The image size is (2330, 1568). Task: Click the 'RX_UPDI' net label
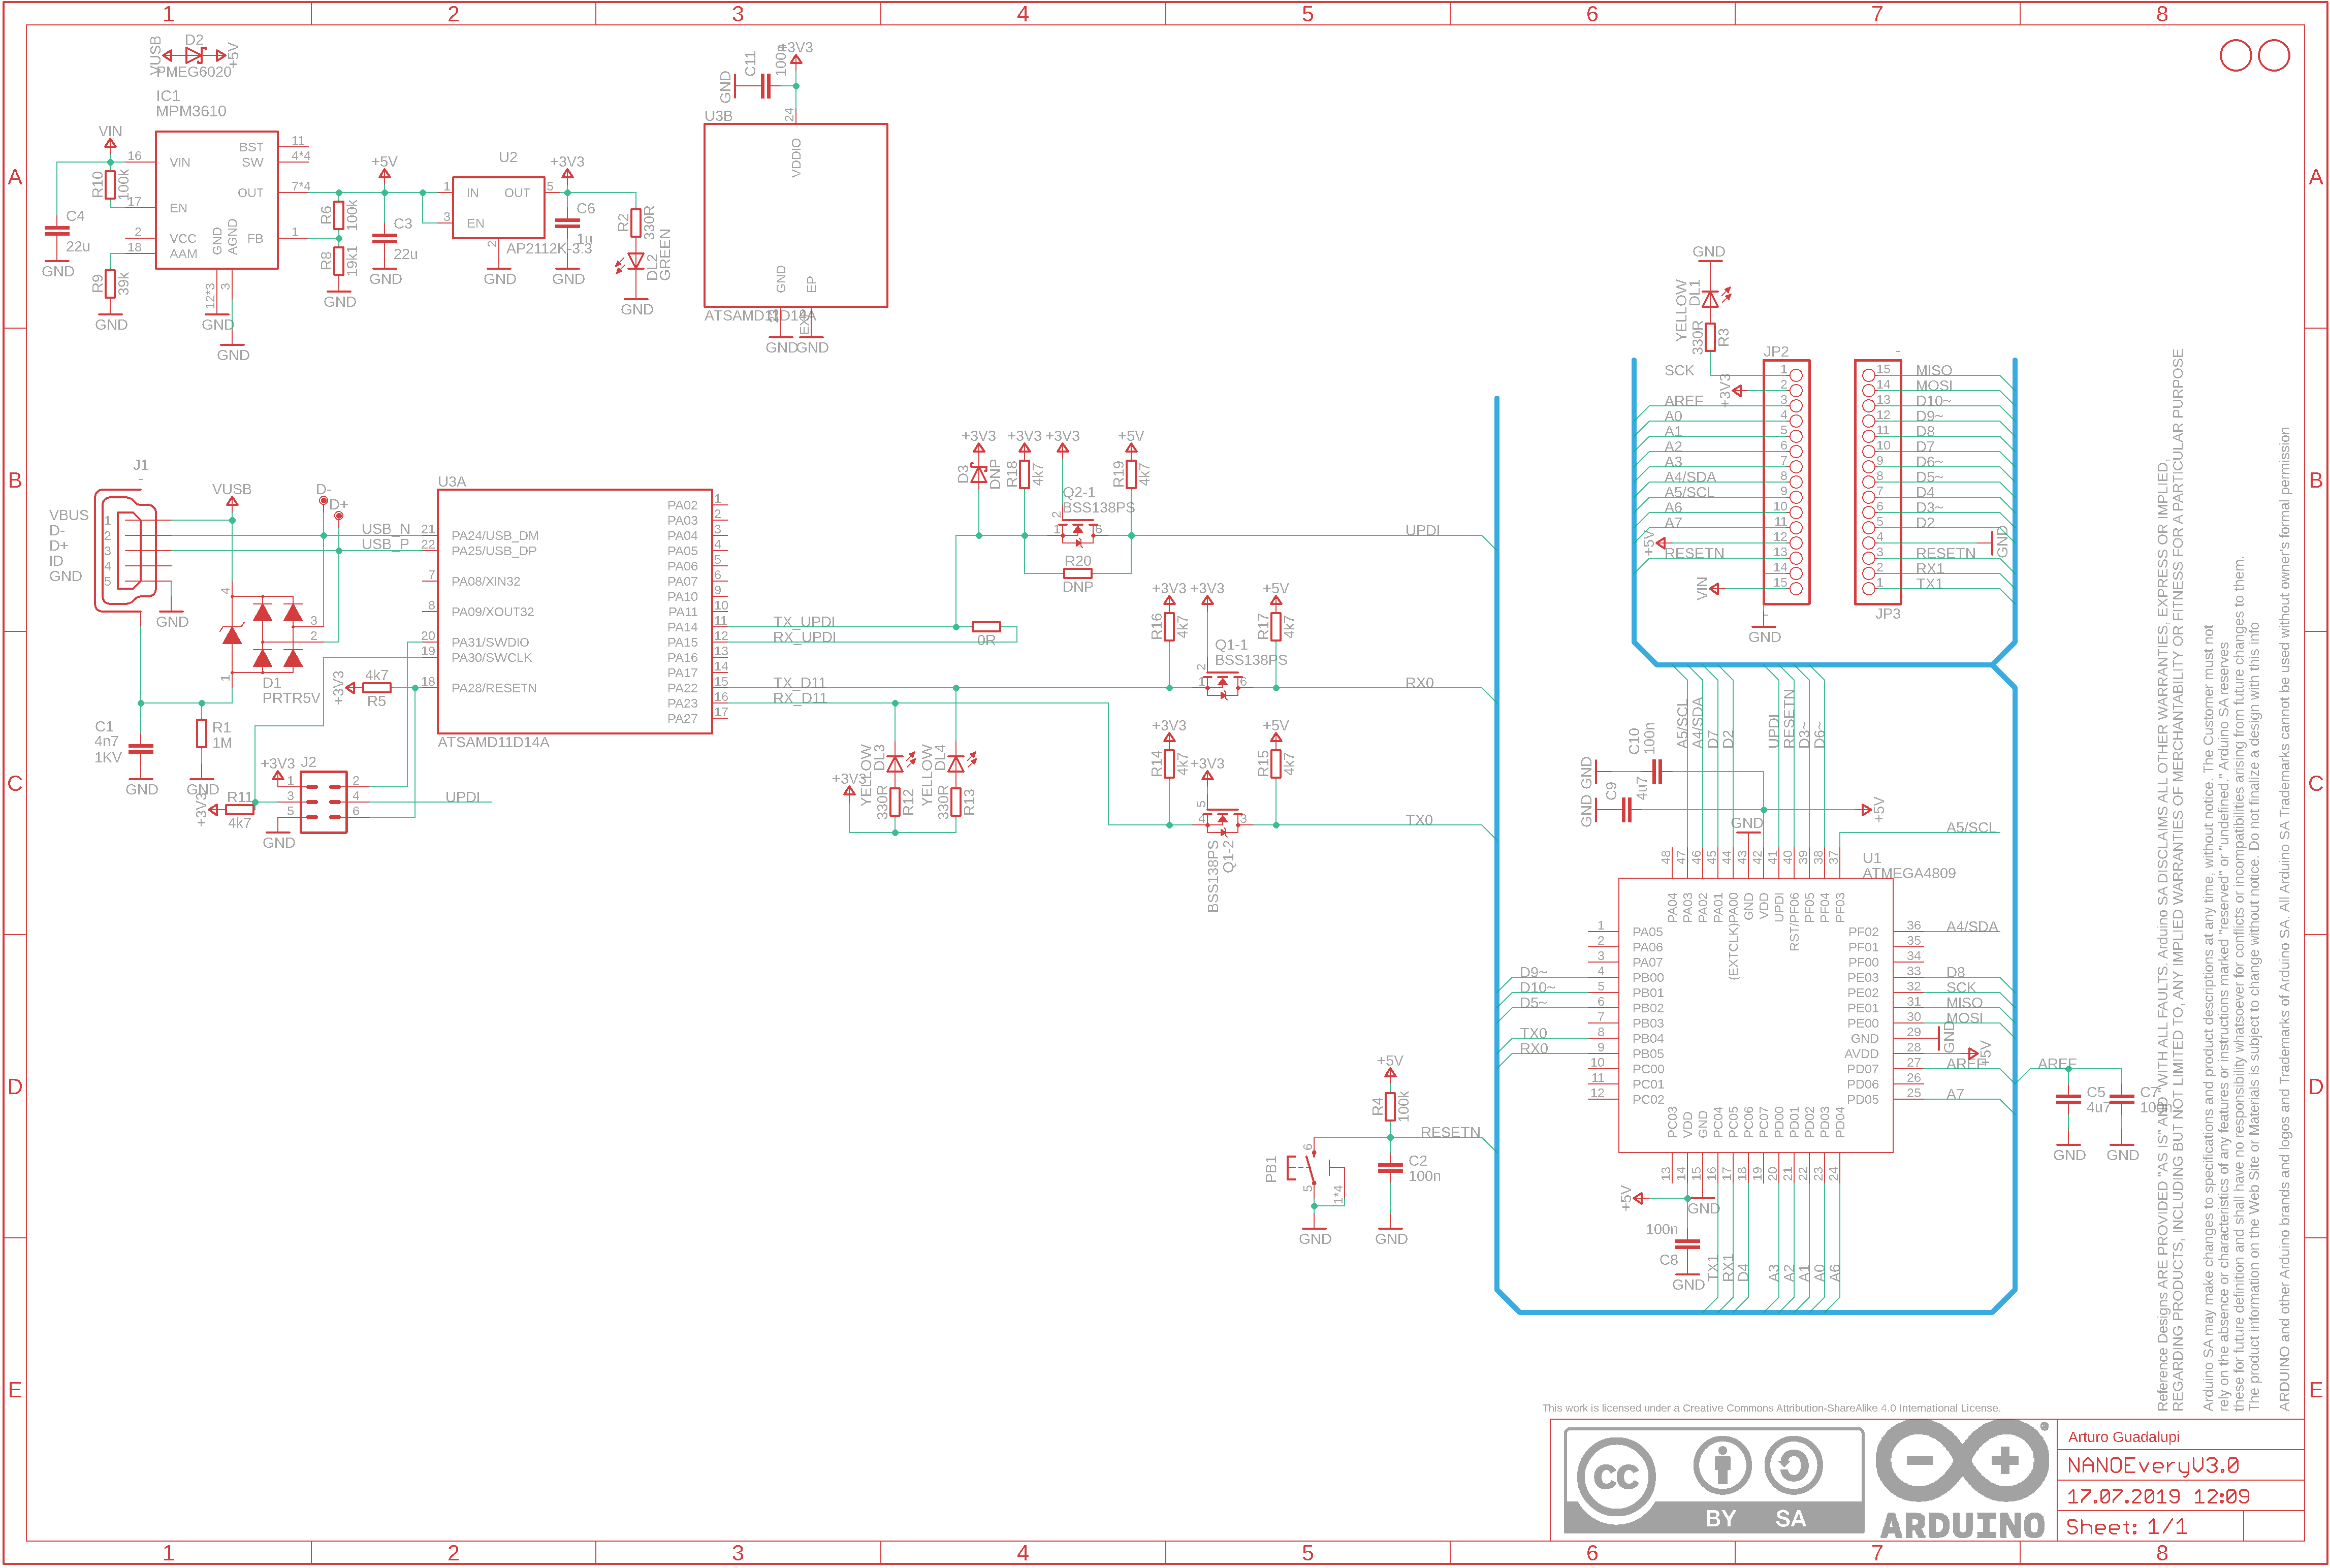pos(804,637)
